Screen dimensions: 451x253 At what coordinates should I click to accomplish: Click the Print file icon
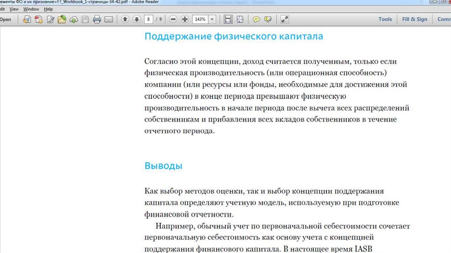click(97, 19)
